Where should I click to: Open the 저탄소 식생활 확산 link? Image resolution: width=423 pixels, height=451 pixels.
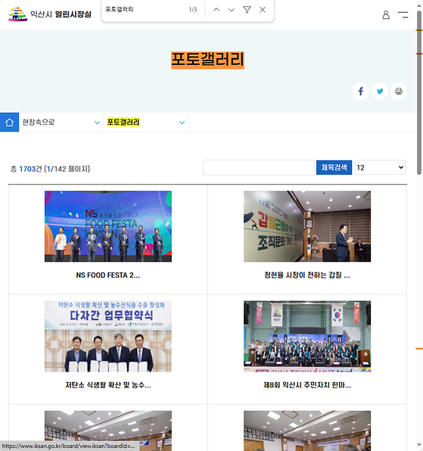click(108, 385)
